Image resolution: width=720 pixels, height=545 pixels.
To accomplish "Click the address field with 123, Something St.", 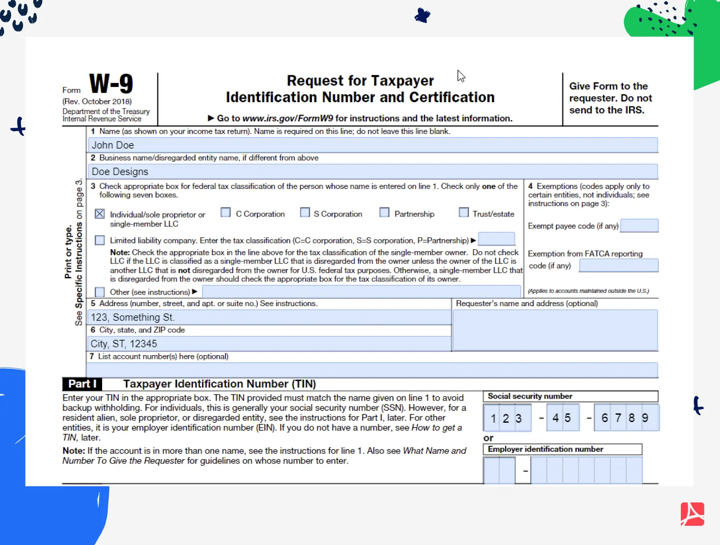I will pos(268,317).
